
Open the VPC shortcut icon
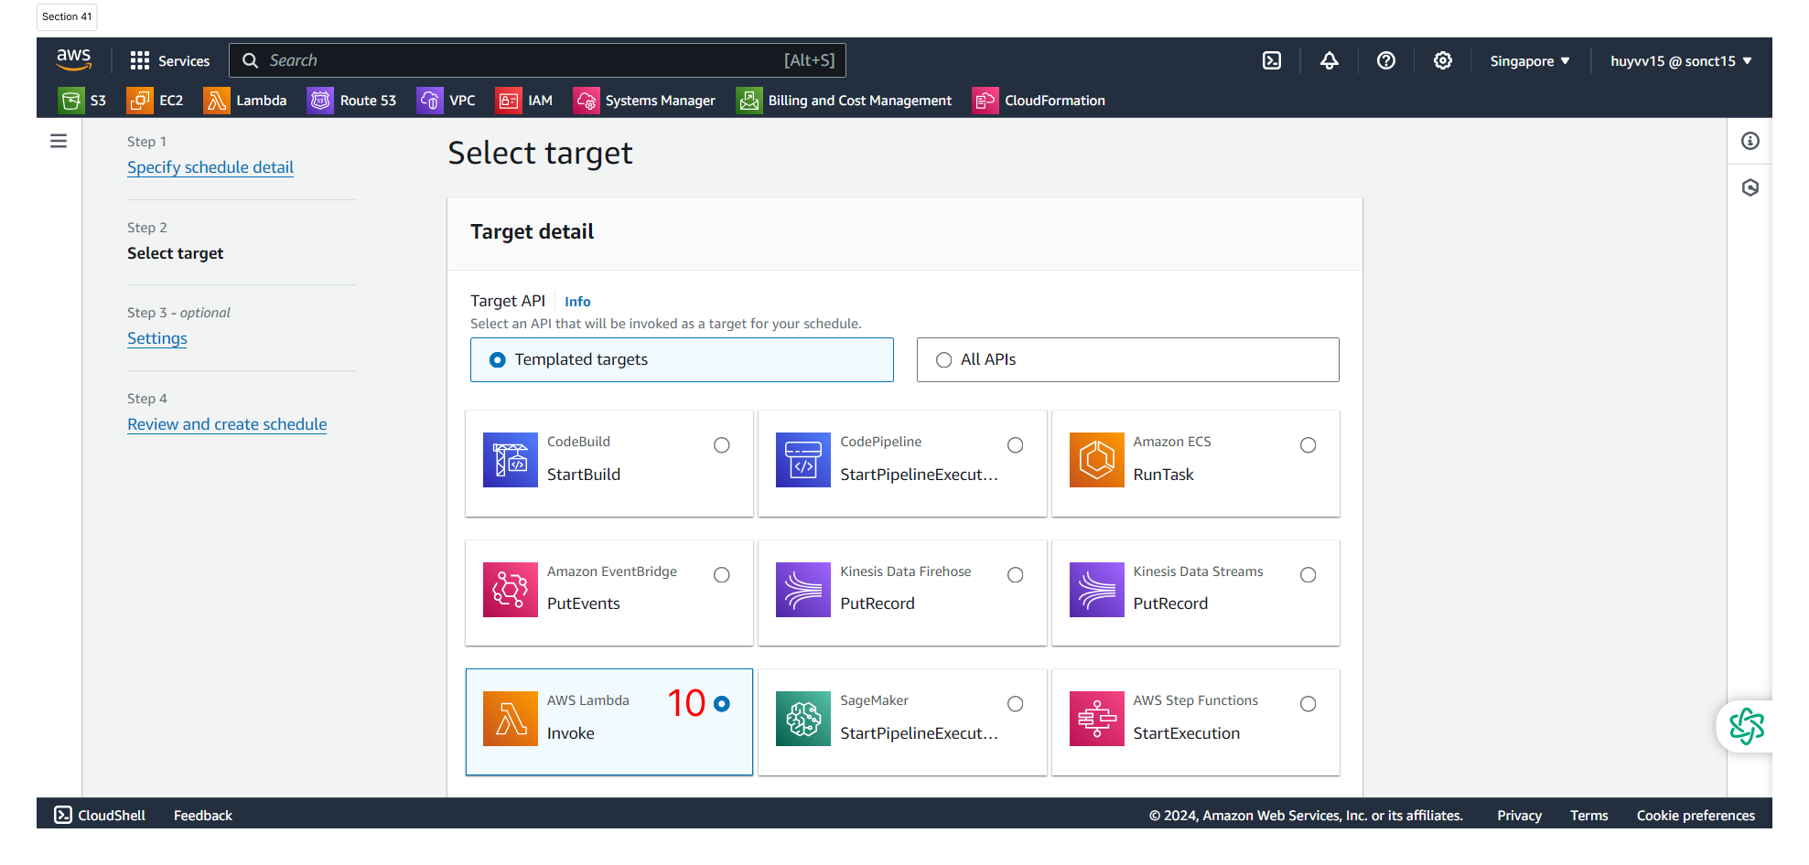[429, 101]
